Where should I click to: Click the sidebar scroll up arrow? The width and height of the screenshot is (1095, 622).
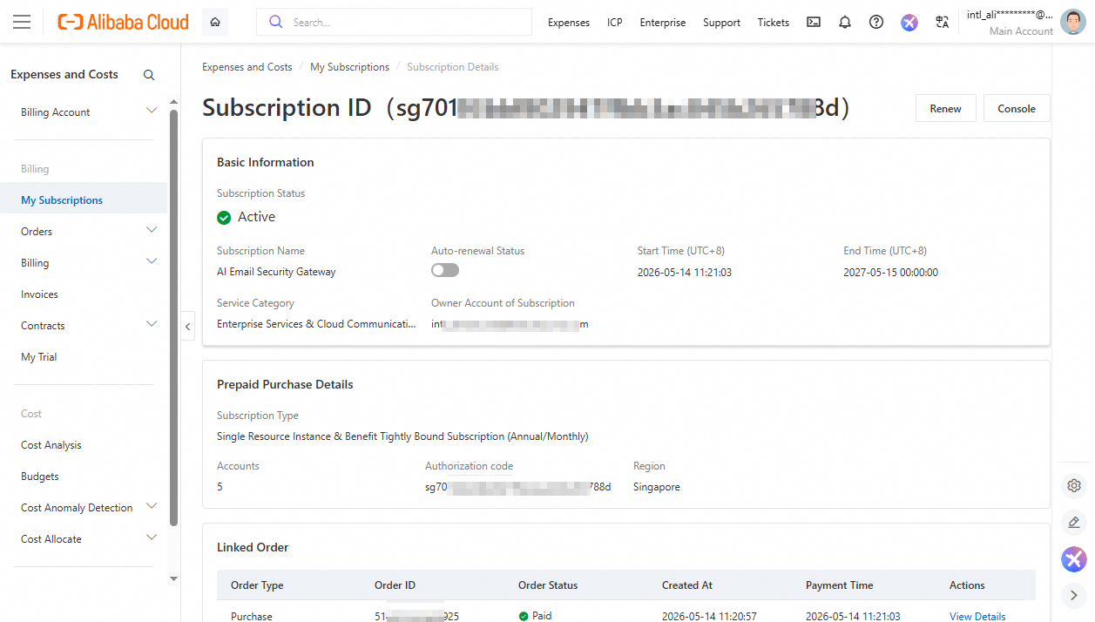[173, 103]
